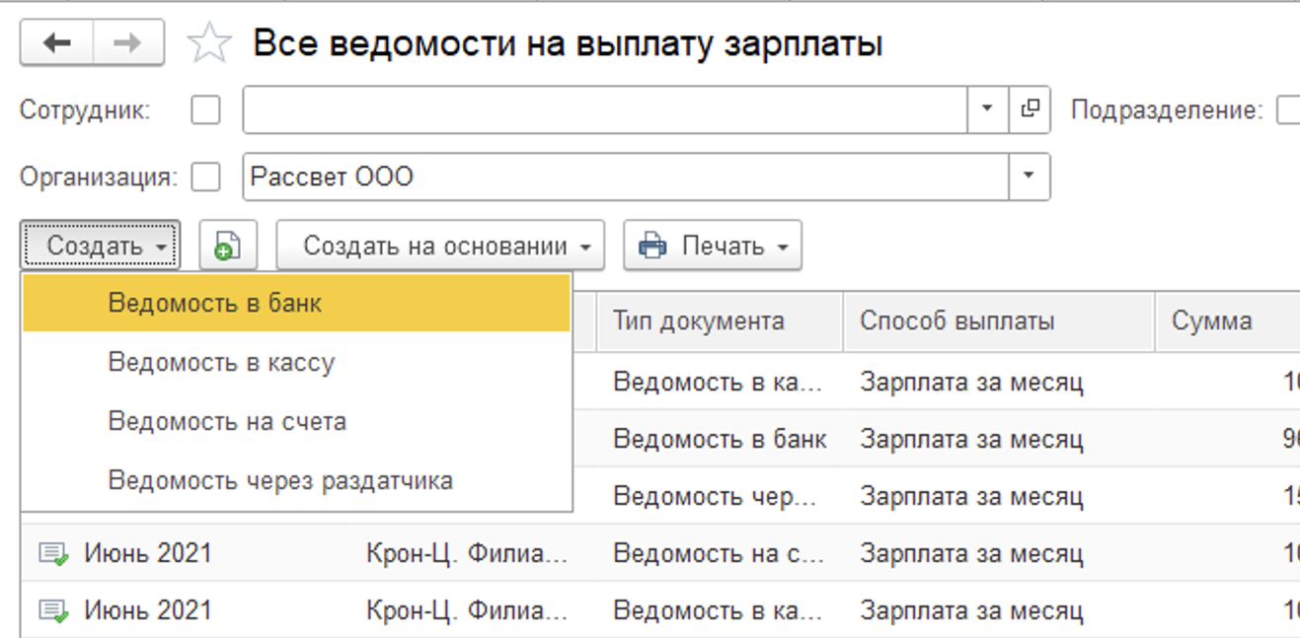Open the Создать dropdown button
Screen dimensions: 1300x638
coord(100,246)
